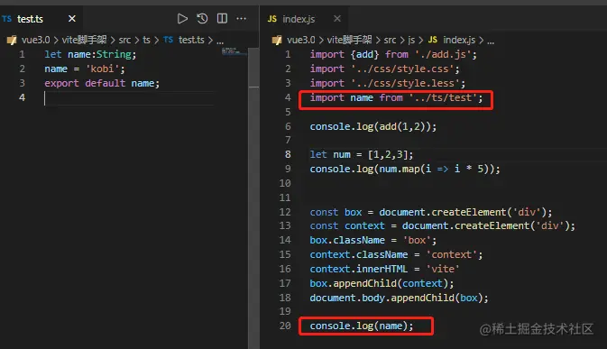Click the TS file icon on test.ts tab
The width and height of the screenshot is (607, 349).
click(6, 19)
